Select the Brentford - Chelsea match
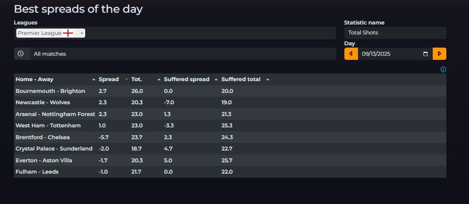 tap(43, 137)
